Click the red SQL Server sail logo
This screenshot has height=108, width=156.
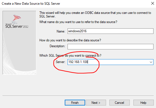16,19
